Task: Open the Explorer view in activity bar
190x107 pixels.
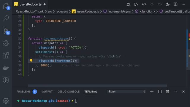Action: tap(6, 6)
